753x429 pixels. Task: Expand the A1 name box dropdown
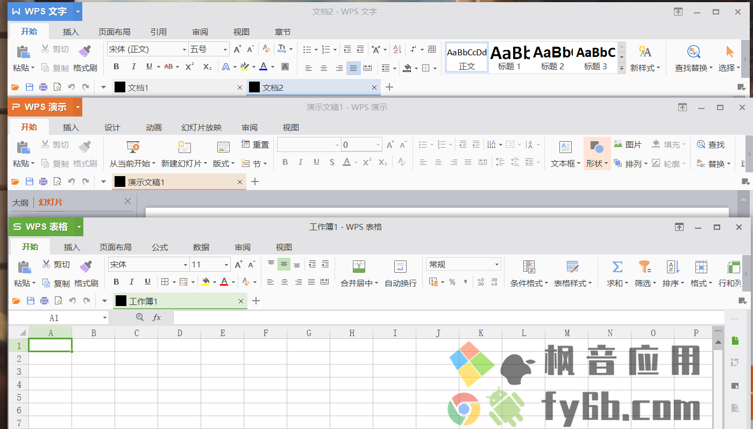pyautogui.click(x=104, y=318)
